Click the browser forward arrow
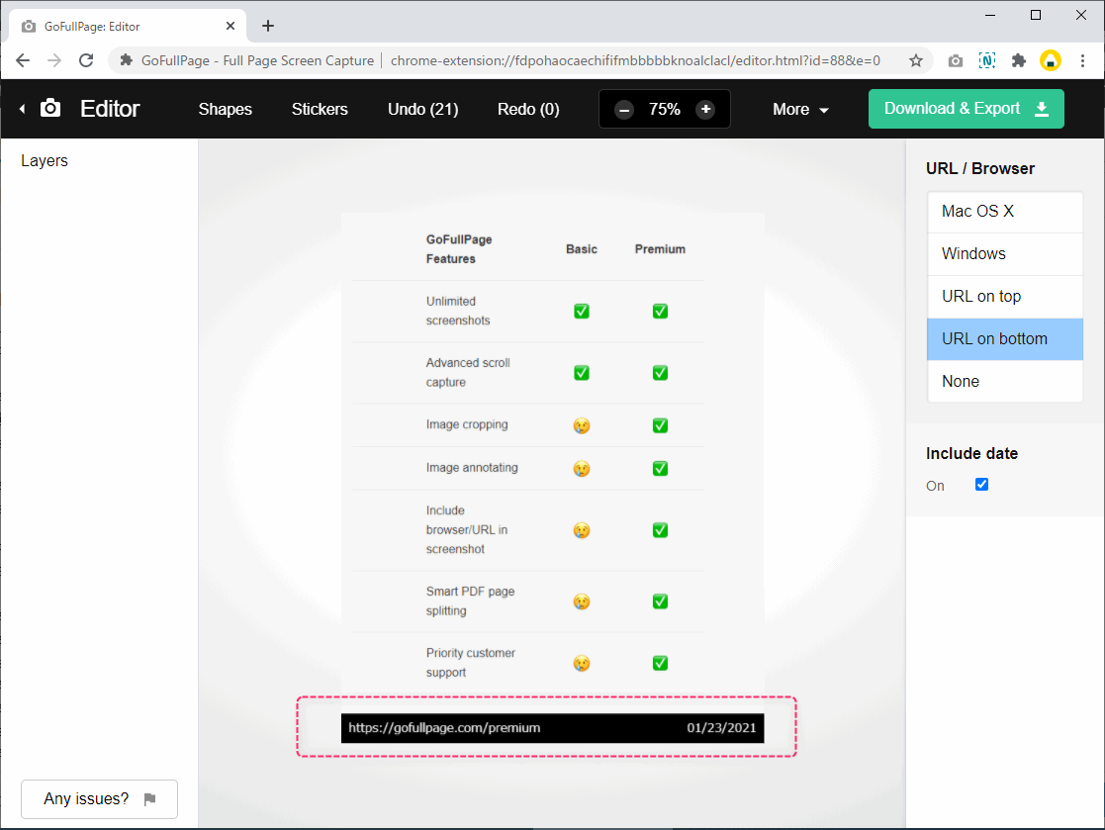Viewport: 1105px width, 830px height. [x=54, y=60]
